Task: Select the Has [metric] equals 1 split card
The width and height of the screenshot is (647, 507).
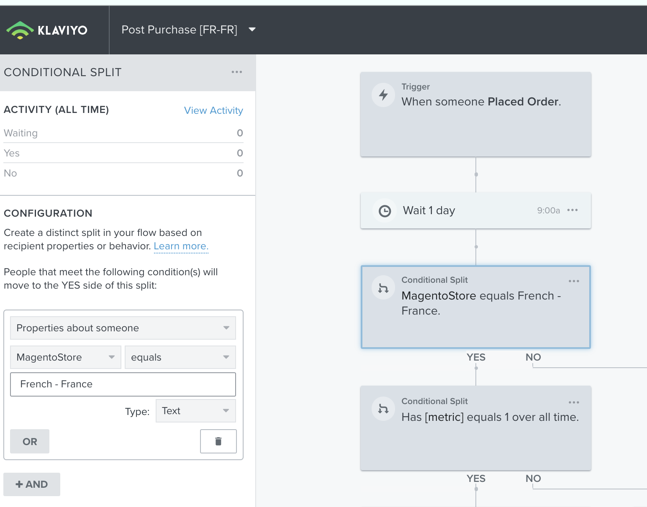Action: [476, 428]
